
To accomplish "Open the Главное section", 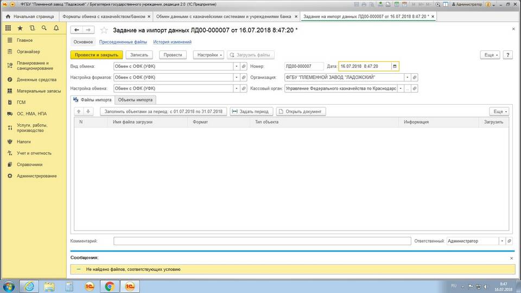I will tap(24, 40).
